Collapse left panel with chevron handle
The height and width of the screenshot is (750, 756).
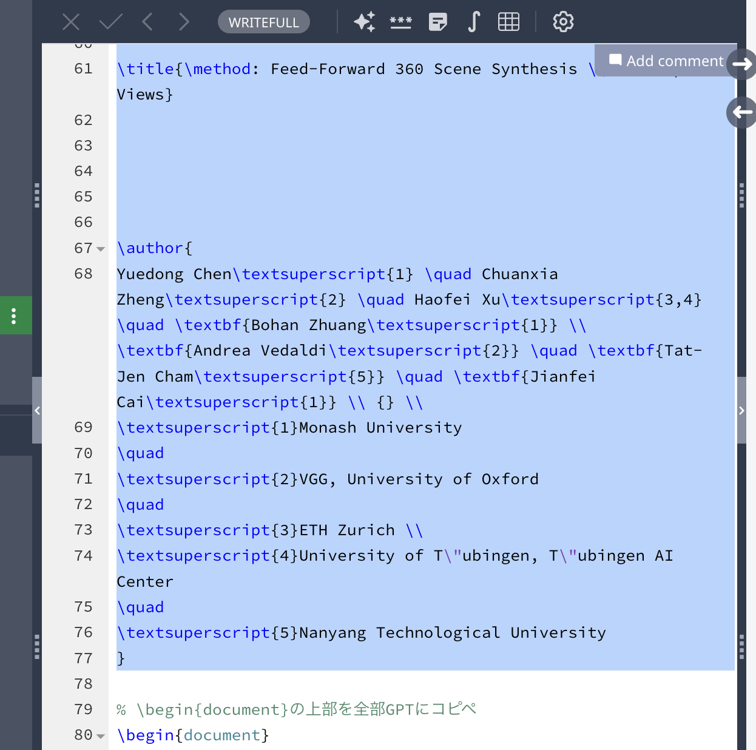[x=37, y=411]
